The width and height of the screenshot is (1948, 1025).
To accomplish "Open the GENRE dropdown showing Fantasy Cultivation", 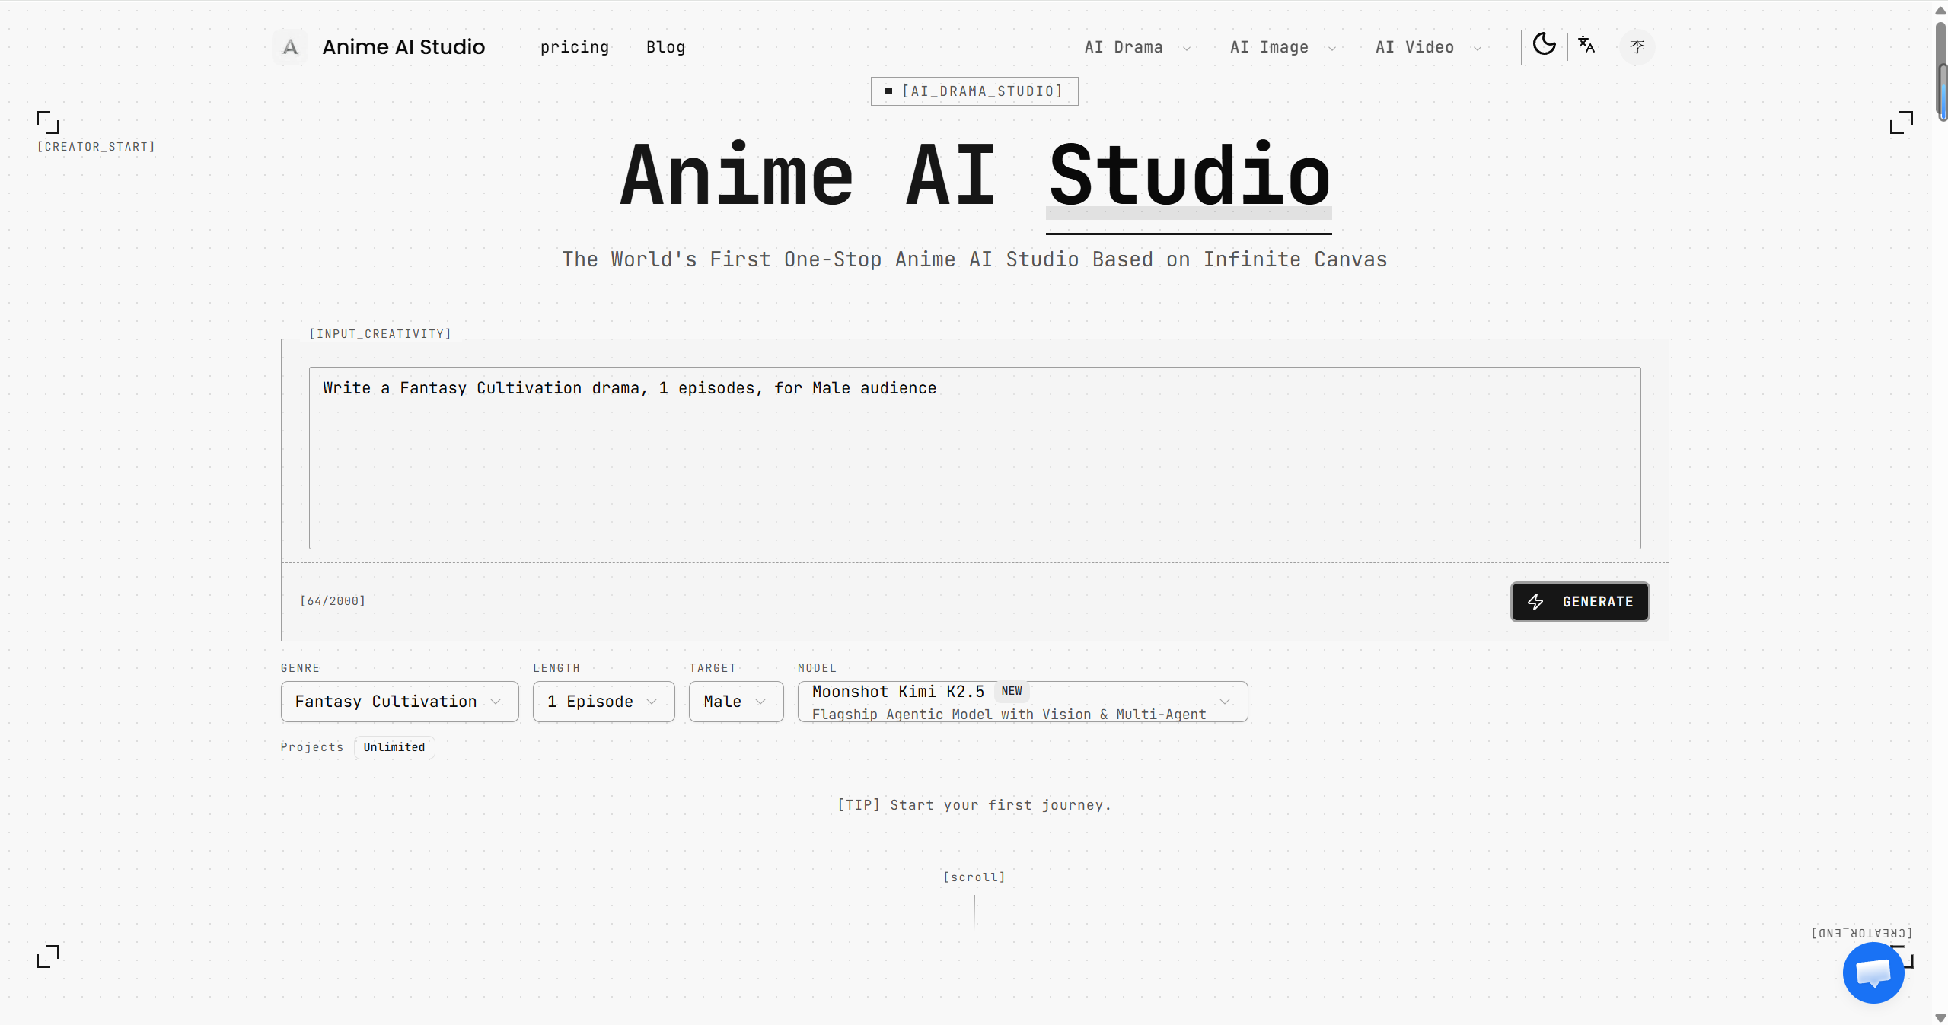I will coord(399,701).
